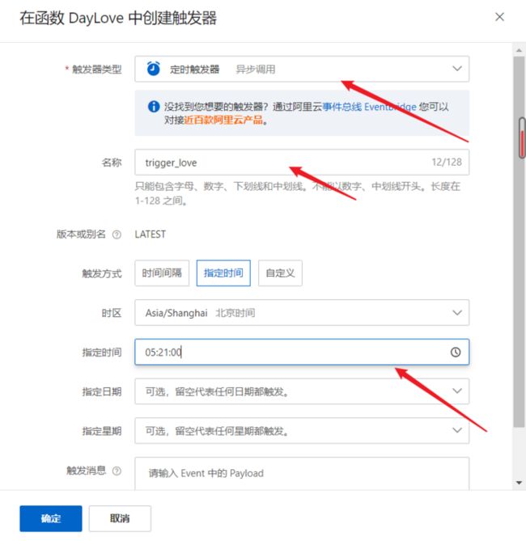Open the 指定星期 dropdown

(x=302, y=430)
